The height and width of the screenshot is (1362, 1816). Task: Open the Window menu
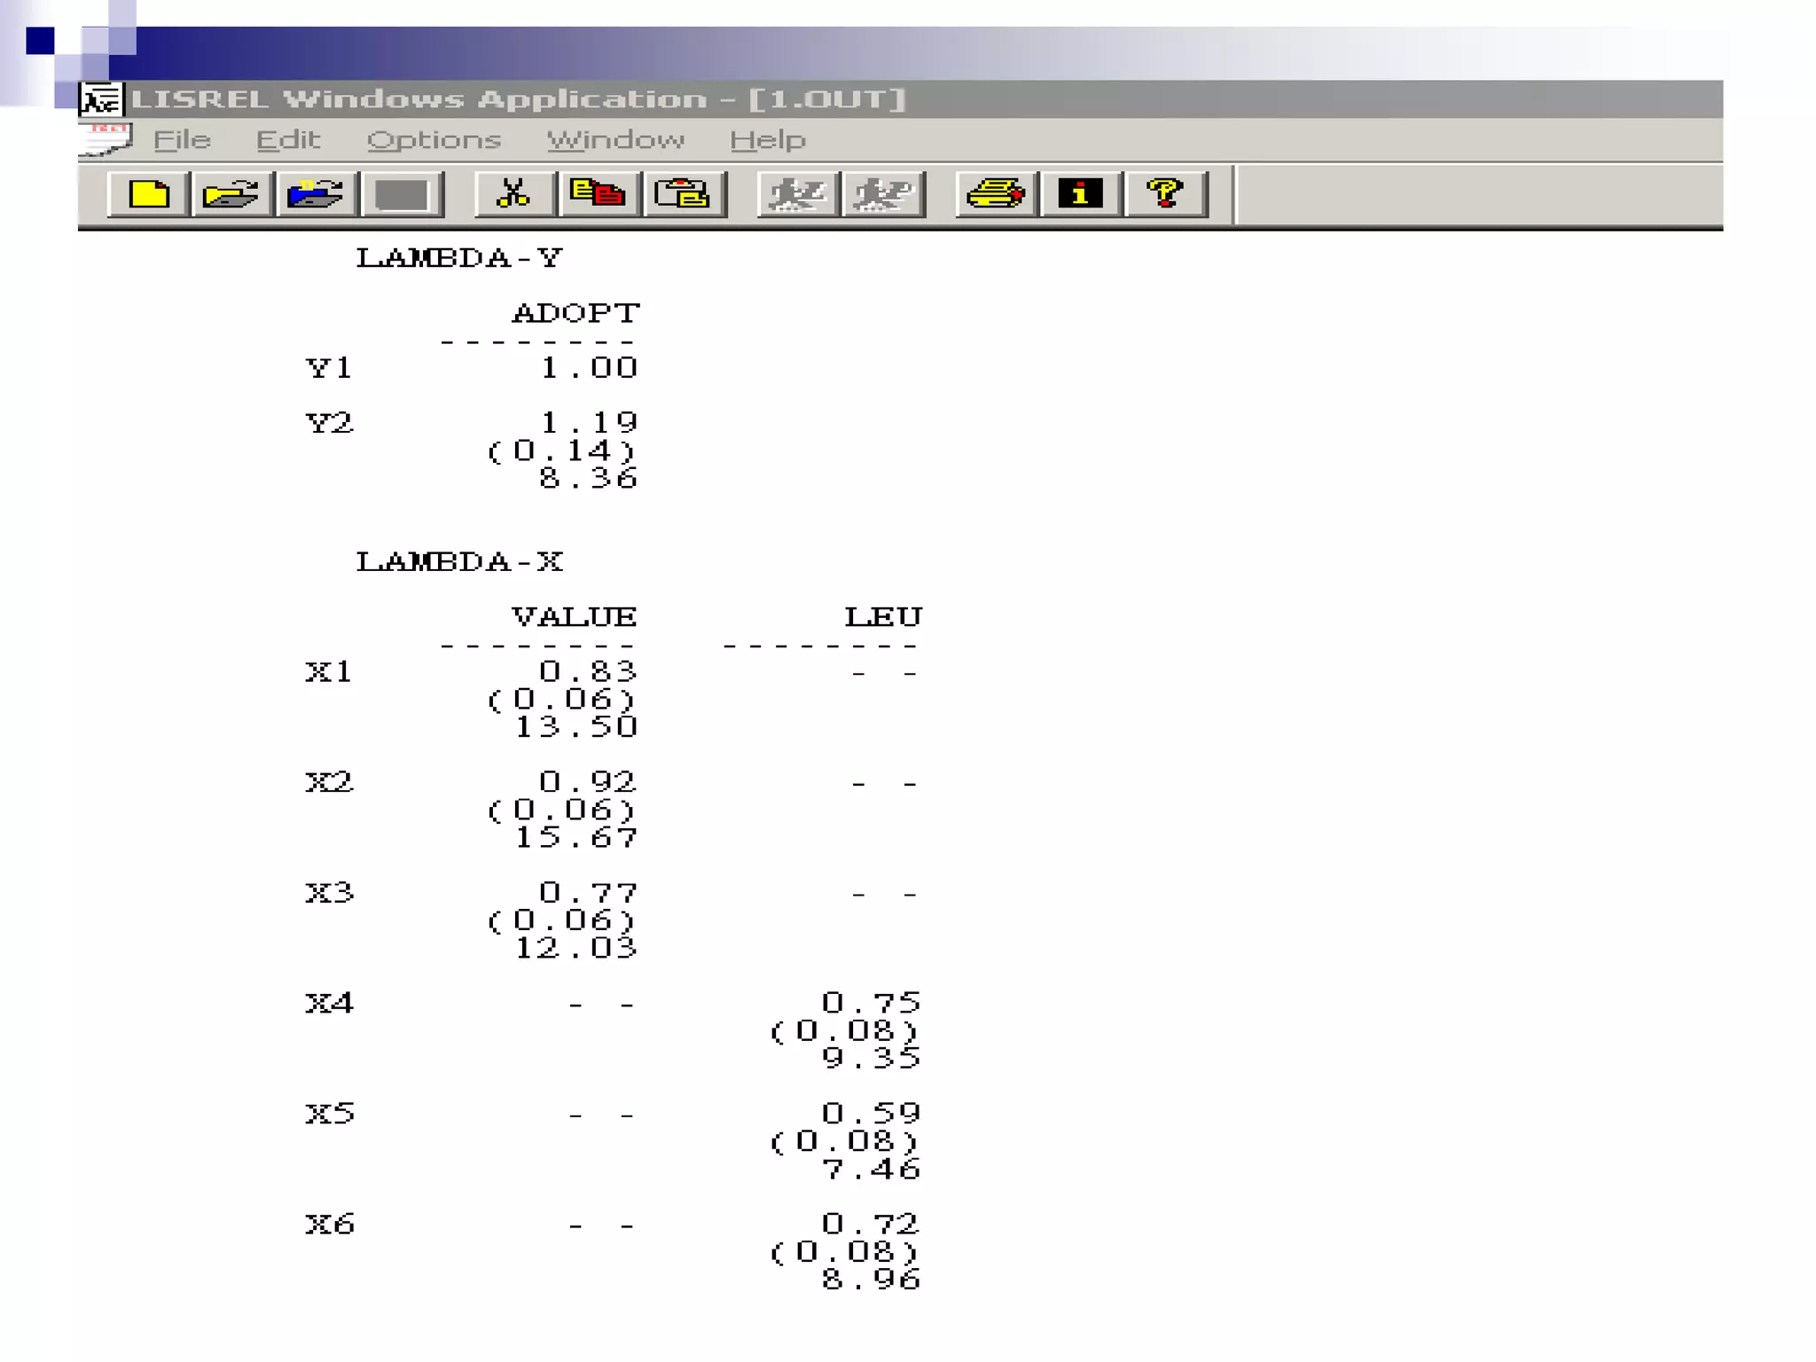[614, 140]
